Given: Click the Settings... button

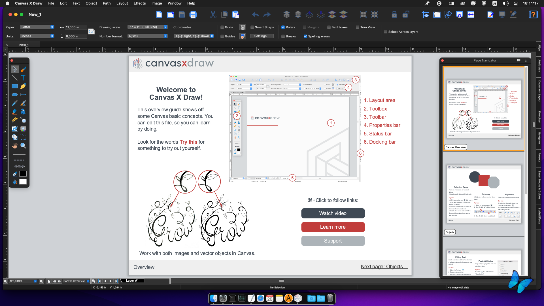Looking at the screenshot, I should coord(262,36).
